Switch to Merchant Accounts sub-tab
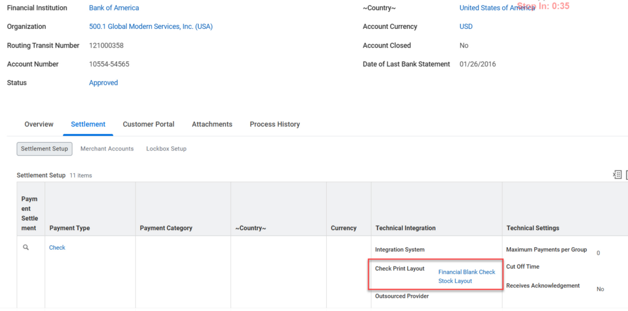This screenshot has width=628, height=311. (107, 149)
